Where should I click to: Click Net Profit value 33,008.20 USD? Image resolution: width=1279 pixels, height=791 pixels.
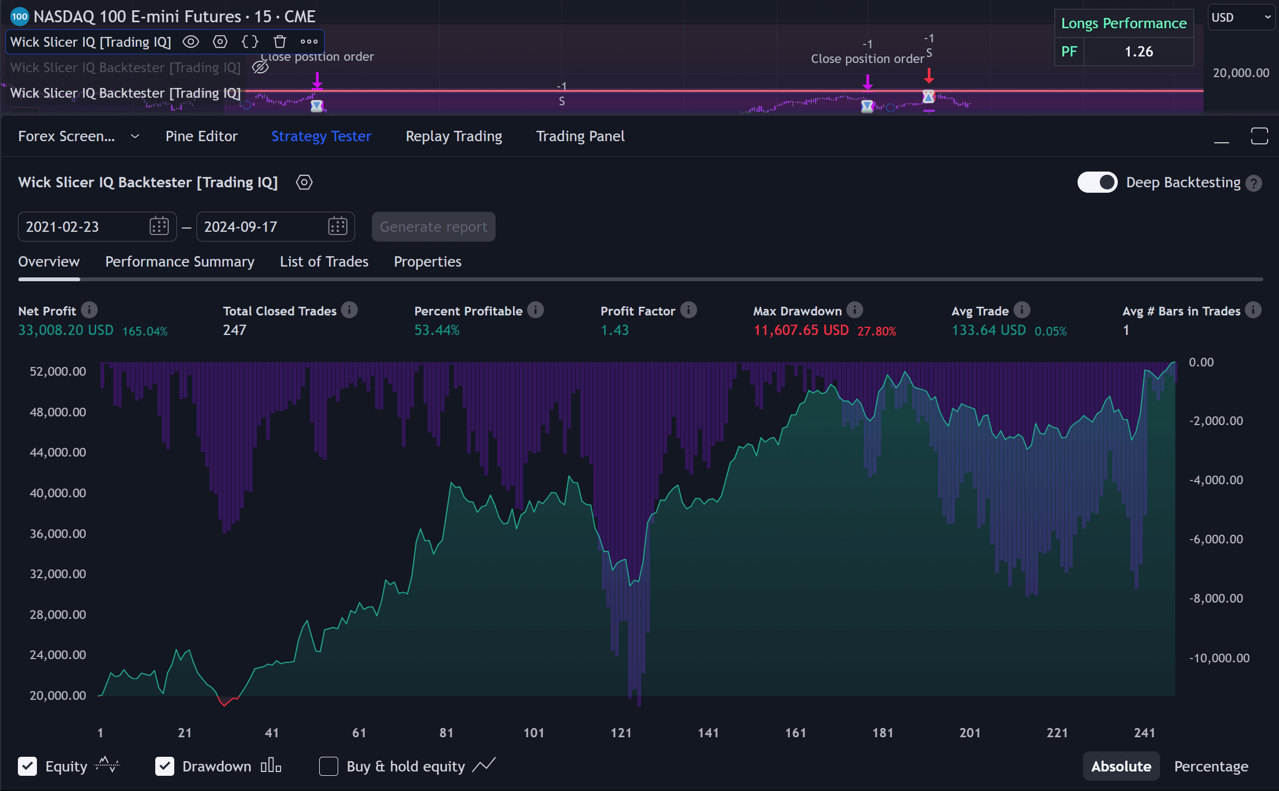pos(66,330)
